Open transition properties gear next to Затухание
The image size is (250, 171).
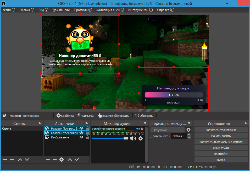188,130
